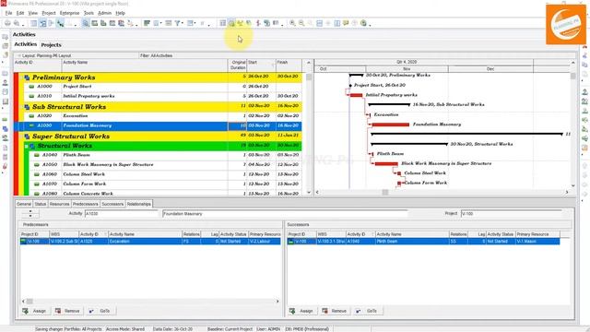Click the Assign Resources icon in right toolbar
Screen dimensions: 590x332
pyautogui.click(x=584, y=92)
